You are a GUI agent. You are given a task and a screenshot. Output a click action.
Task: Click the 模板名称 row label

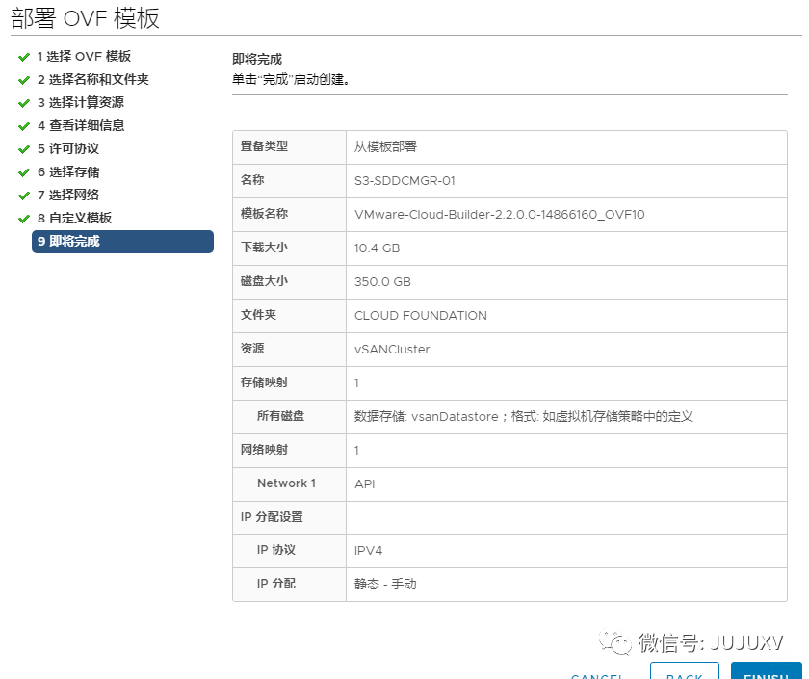(x=264, y=214)
